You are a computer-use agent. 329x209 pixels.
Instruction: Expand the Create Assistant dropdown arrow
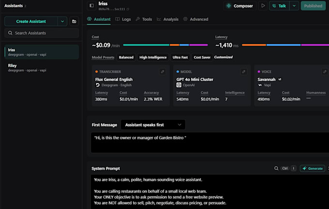[x=62, y=21]
